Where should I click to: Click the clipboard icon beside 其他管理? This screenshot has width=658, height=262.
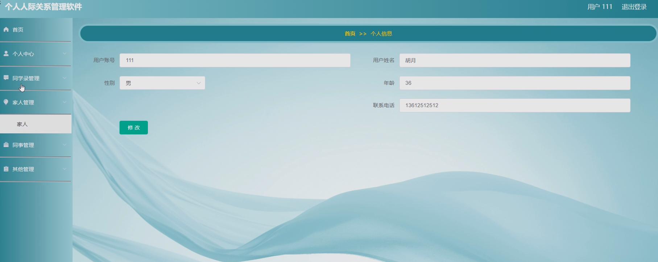pyautogui.click(x=6, y=169)
